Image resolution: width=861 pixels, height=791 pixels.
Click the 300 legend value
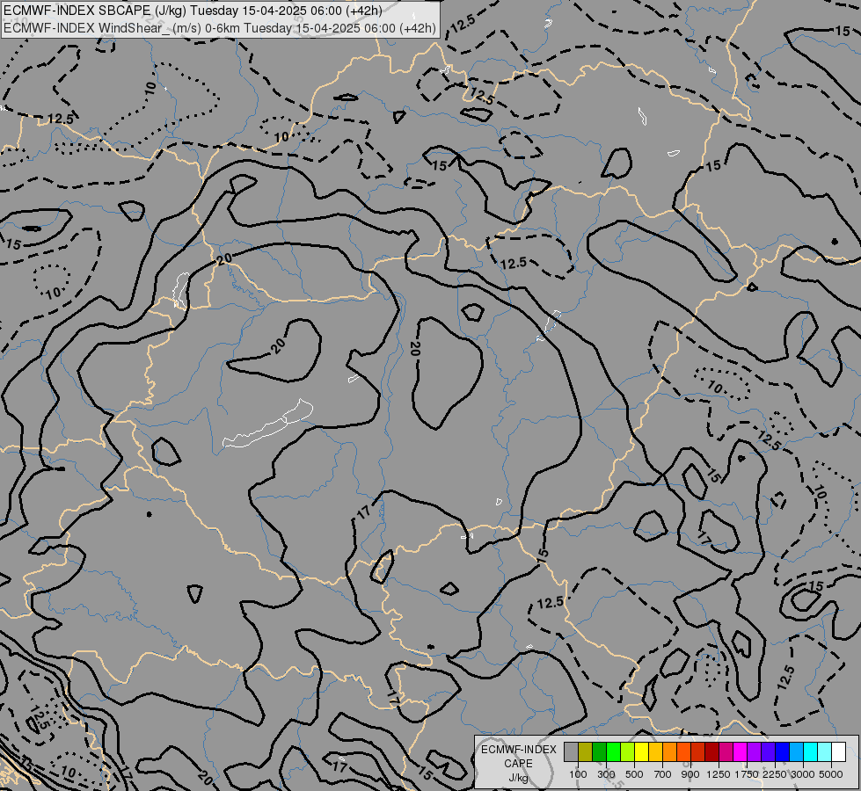[606, 774]
